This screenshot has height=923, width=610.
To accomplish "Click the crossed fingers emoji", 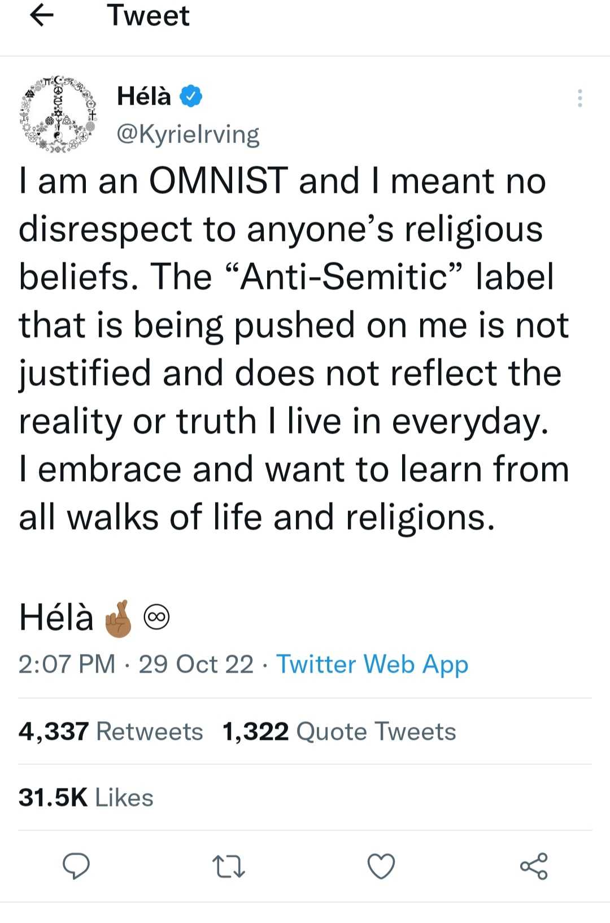I will click(118, 618).
